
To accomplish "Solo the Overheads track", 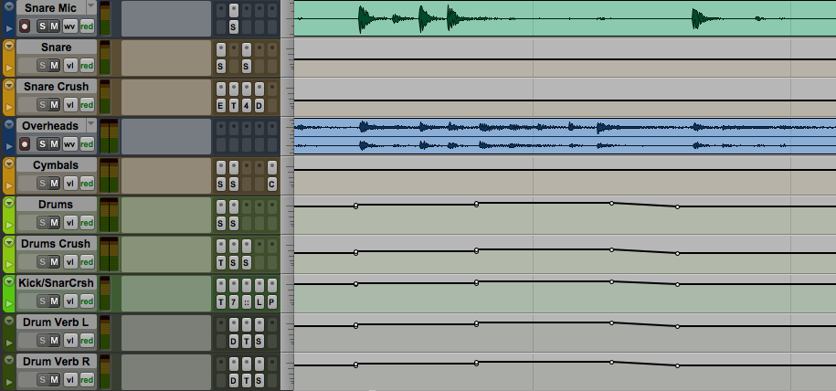I will [41, 143].
